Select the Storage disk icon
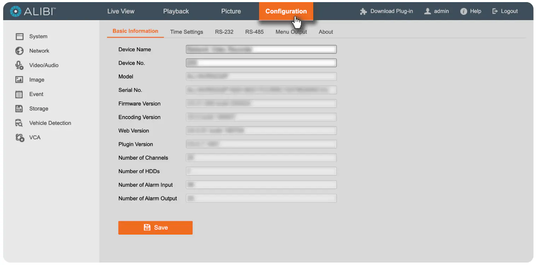This screenshot has width=536, height=265. pyautogui.click(x=19, y=109)
